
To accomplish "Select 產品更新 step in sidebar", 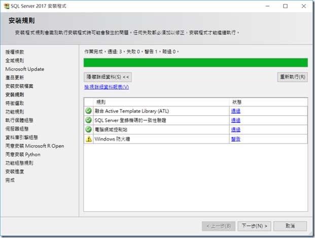I will pos(15,78).
